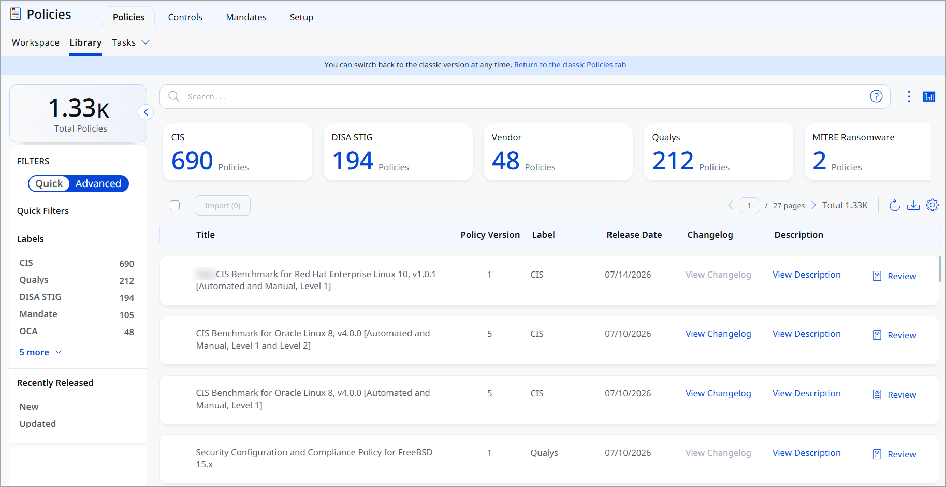Check the select-all policies checkbox
The image size is (946, 487).
pos(175,206)
